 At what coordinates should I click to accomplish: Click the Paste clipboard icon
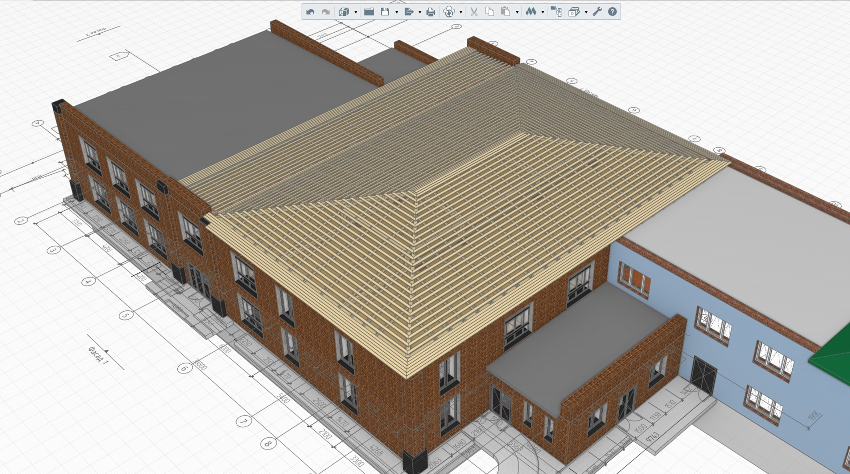[x=505, y=12]
